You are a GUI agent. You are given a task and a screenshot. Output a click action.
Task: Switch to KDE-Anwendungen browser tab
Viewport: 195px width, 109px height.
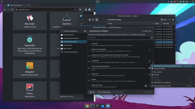tap(18, 5)
